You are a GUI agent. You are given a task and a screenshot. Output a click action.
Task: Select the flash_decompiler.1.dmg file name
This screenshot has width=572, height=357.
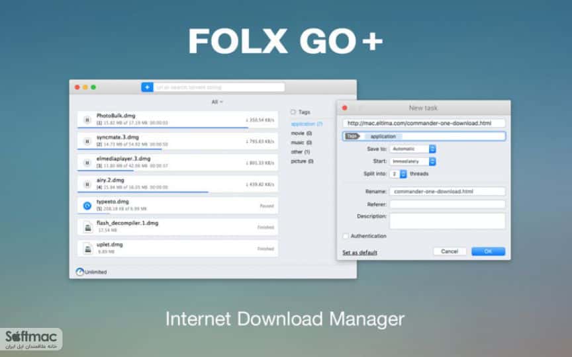pos(127,223)
